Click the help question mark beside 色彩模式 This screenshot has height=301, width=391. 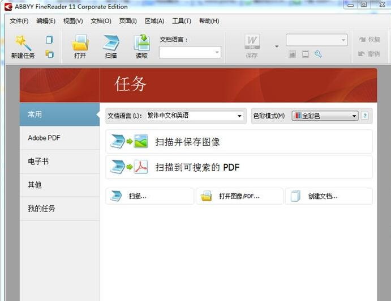pyautogui.click(x=365, y=116)
